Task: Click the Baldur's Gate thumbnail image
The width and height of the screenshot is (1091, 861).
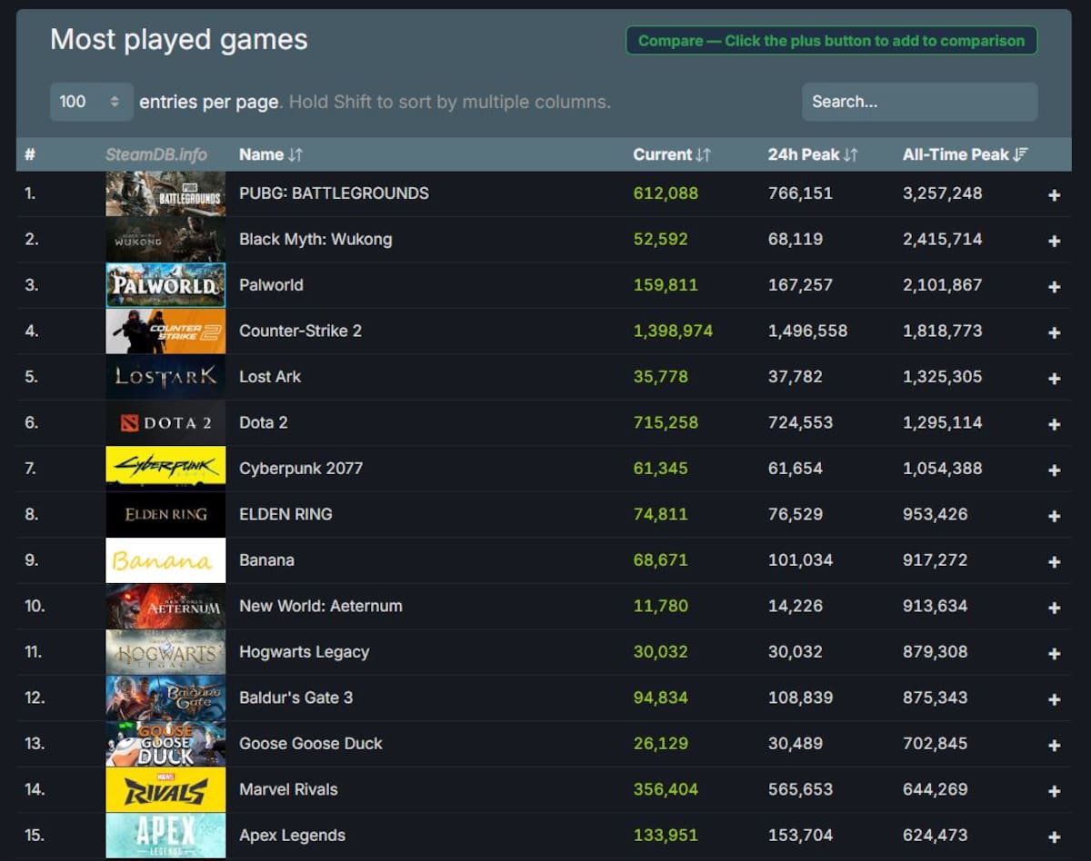Action: 165,698
